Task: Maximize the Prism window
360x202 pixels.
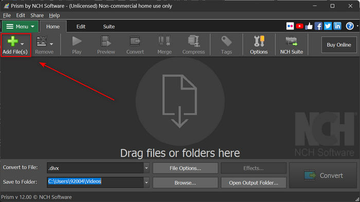Action: (332, 6)
